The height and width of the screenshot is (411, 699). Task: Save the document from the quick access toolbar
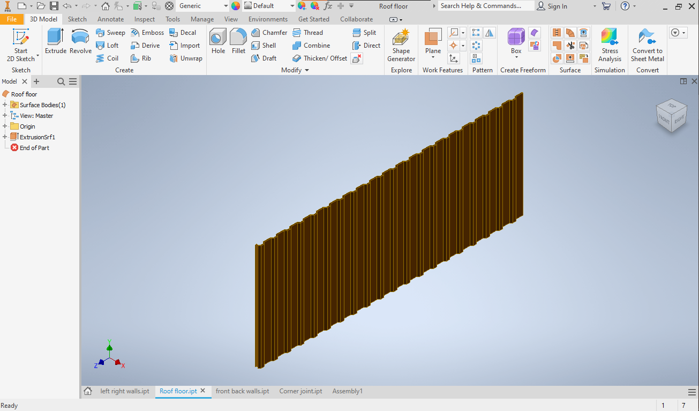[54, 6]
